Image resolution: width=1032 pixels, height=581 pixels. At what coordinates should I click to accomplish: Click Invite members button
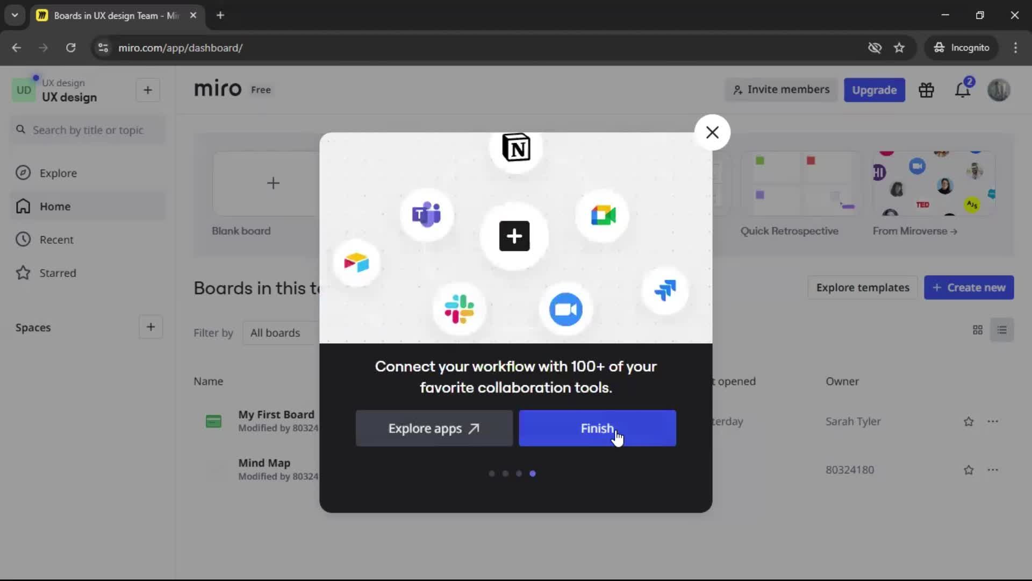781,90
